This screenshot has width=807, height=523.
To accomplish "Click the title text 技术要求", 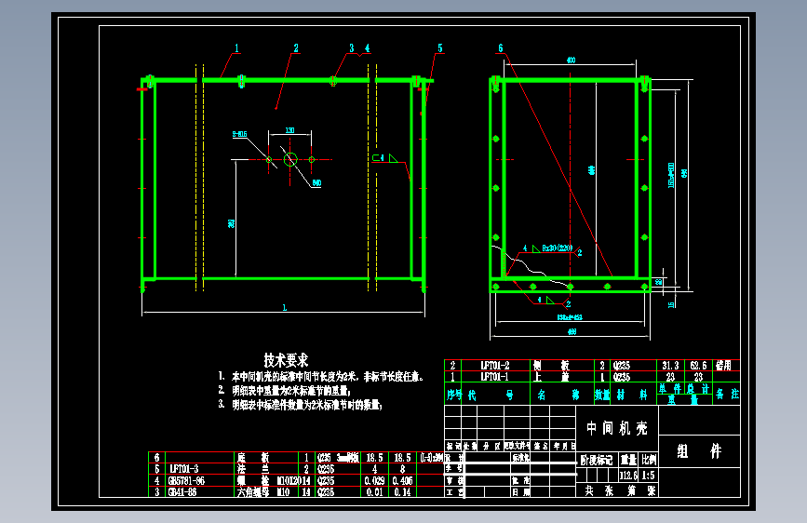I will tap(286, 360).
